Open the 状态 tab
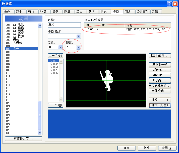This screenshot has width=179, height=153. [x=105, y=12]
